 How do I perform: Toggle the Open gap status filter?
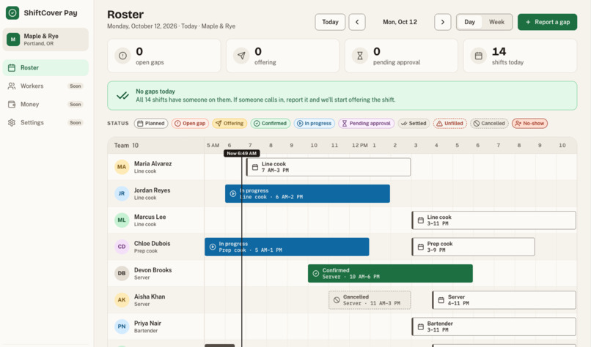pos(190,124)
